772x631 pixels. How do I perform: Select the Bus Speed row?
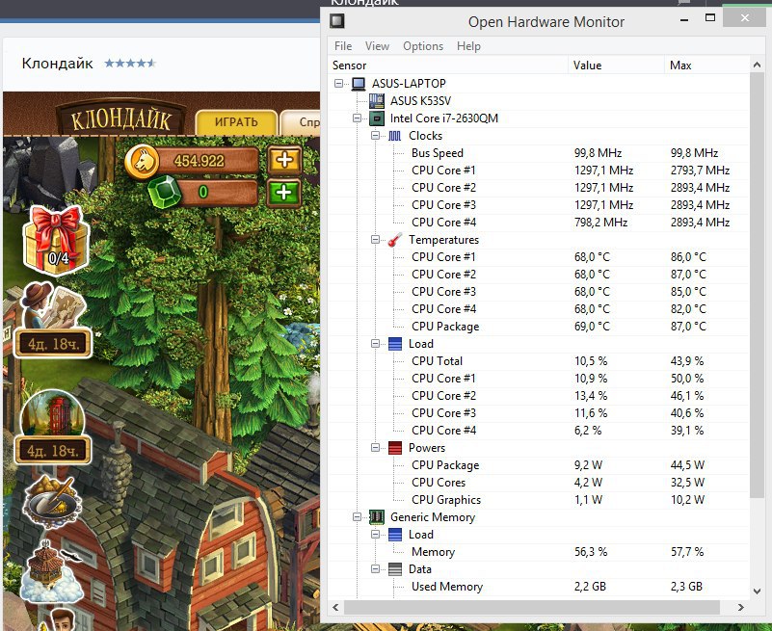click(538, 153)
